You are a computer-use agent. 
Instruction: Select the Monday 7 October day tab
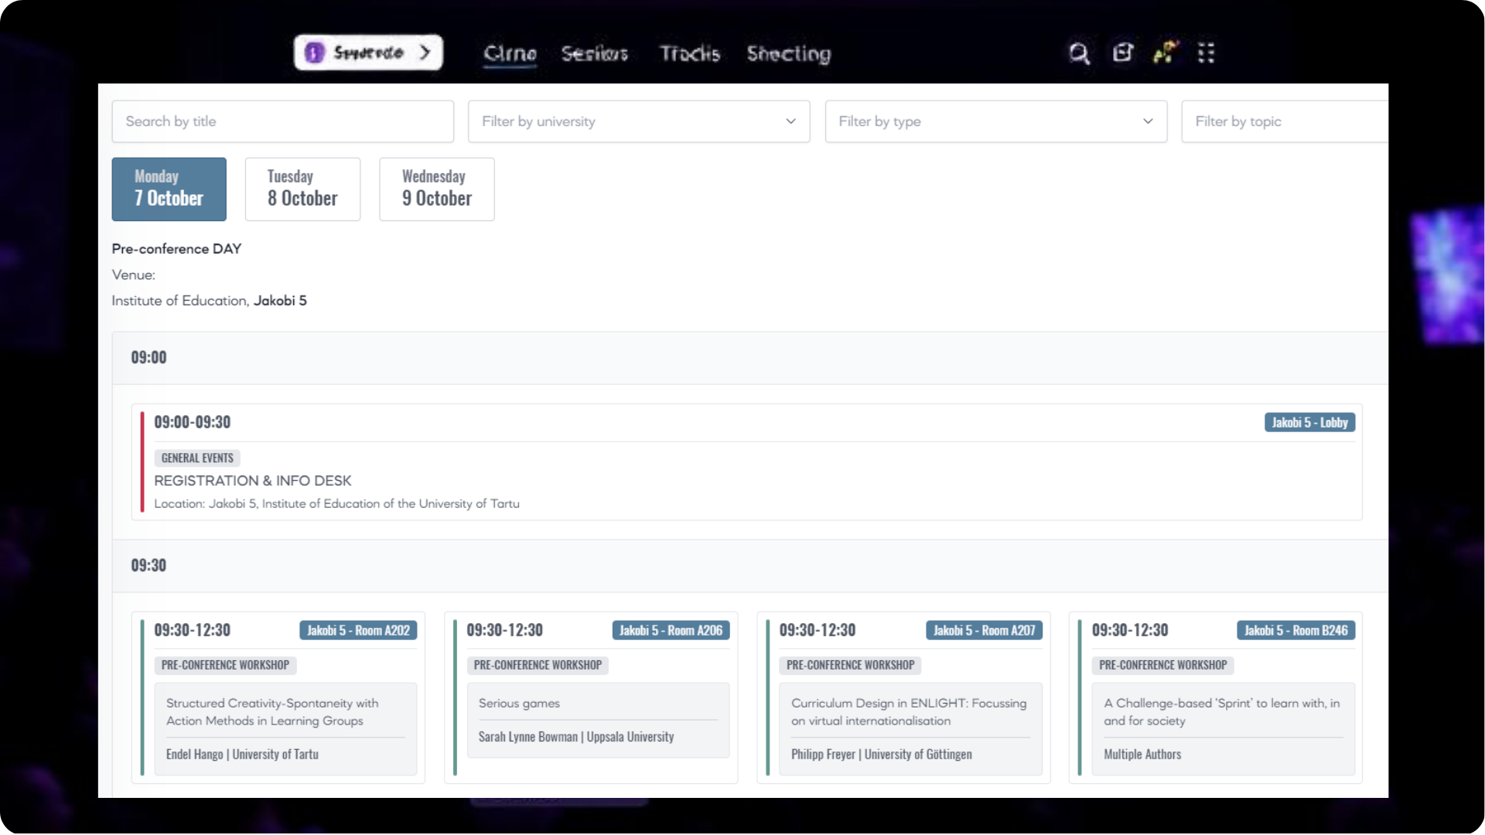(x=169, y=189)
